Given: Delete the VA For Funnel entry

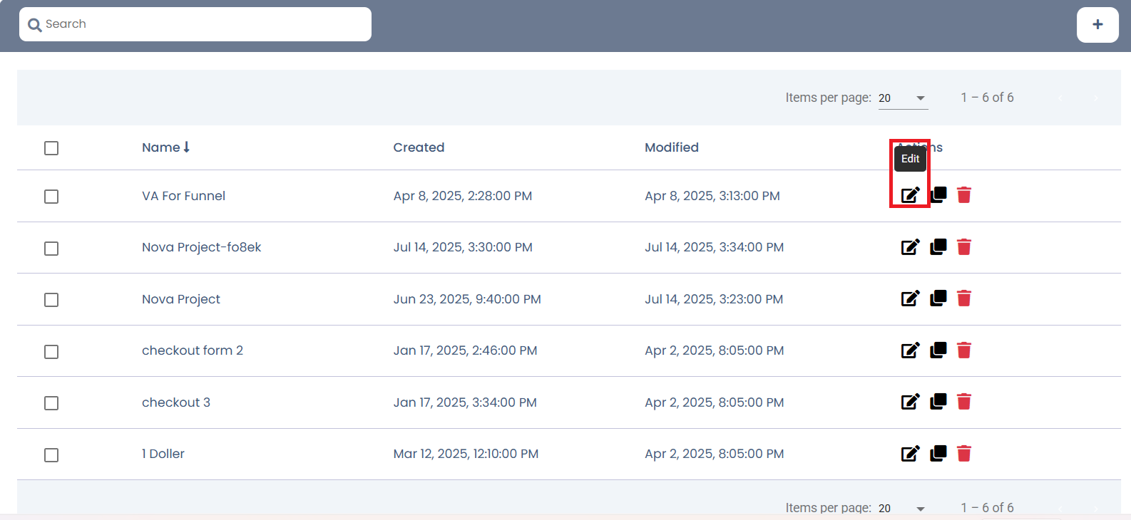Looking at the screenshot, I should click(964, 195).
